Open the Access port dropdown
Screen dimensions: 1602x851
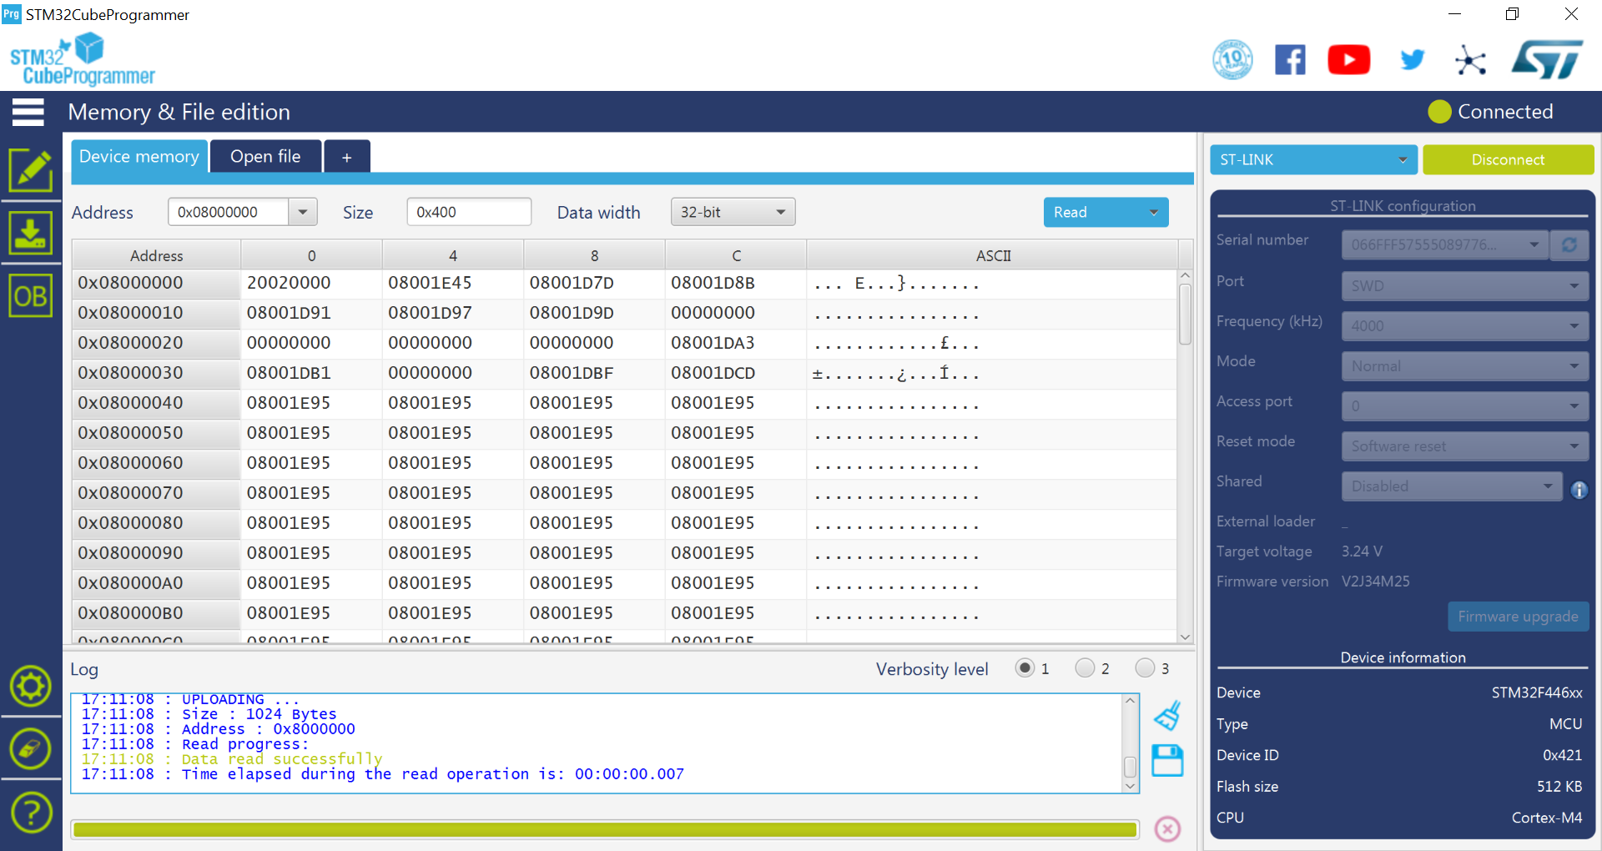[1464, 405]
